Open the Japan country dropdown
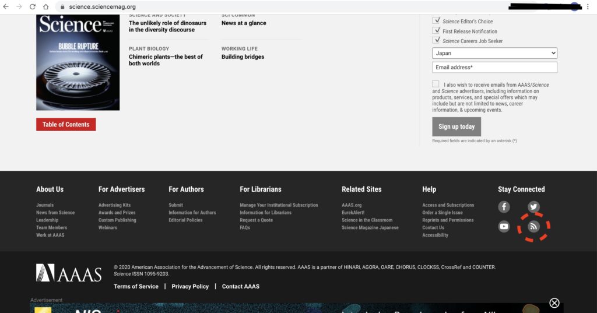Image resolution: width=597 pixels, height=313 pixels. pos(494,53)
